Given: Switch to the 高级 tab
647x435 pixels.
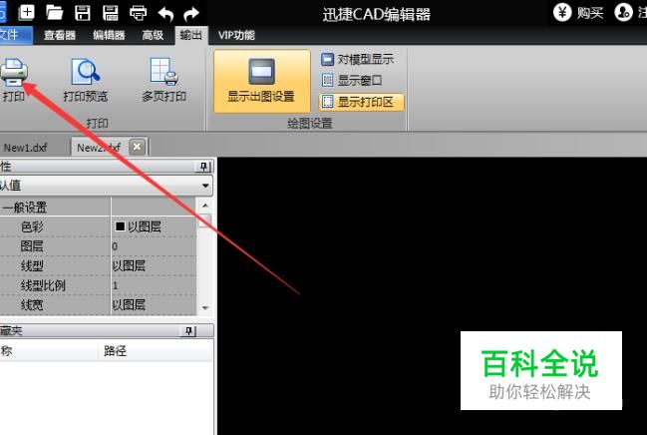Looking at the screenshot, I should coord(153,35).
